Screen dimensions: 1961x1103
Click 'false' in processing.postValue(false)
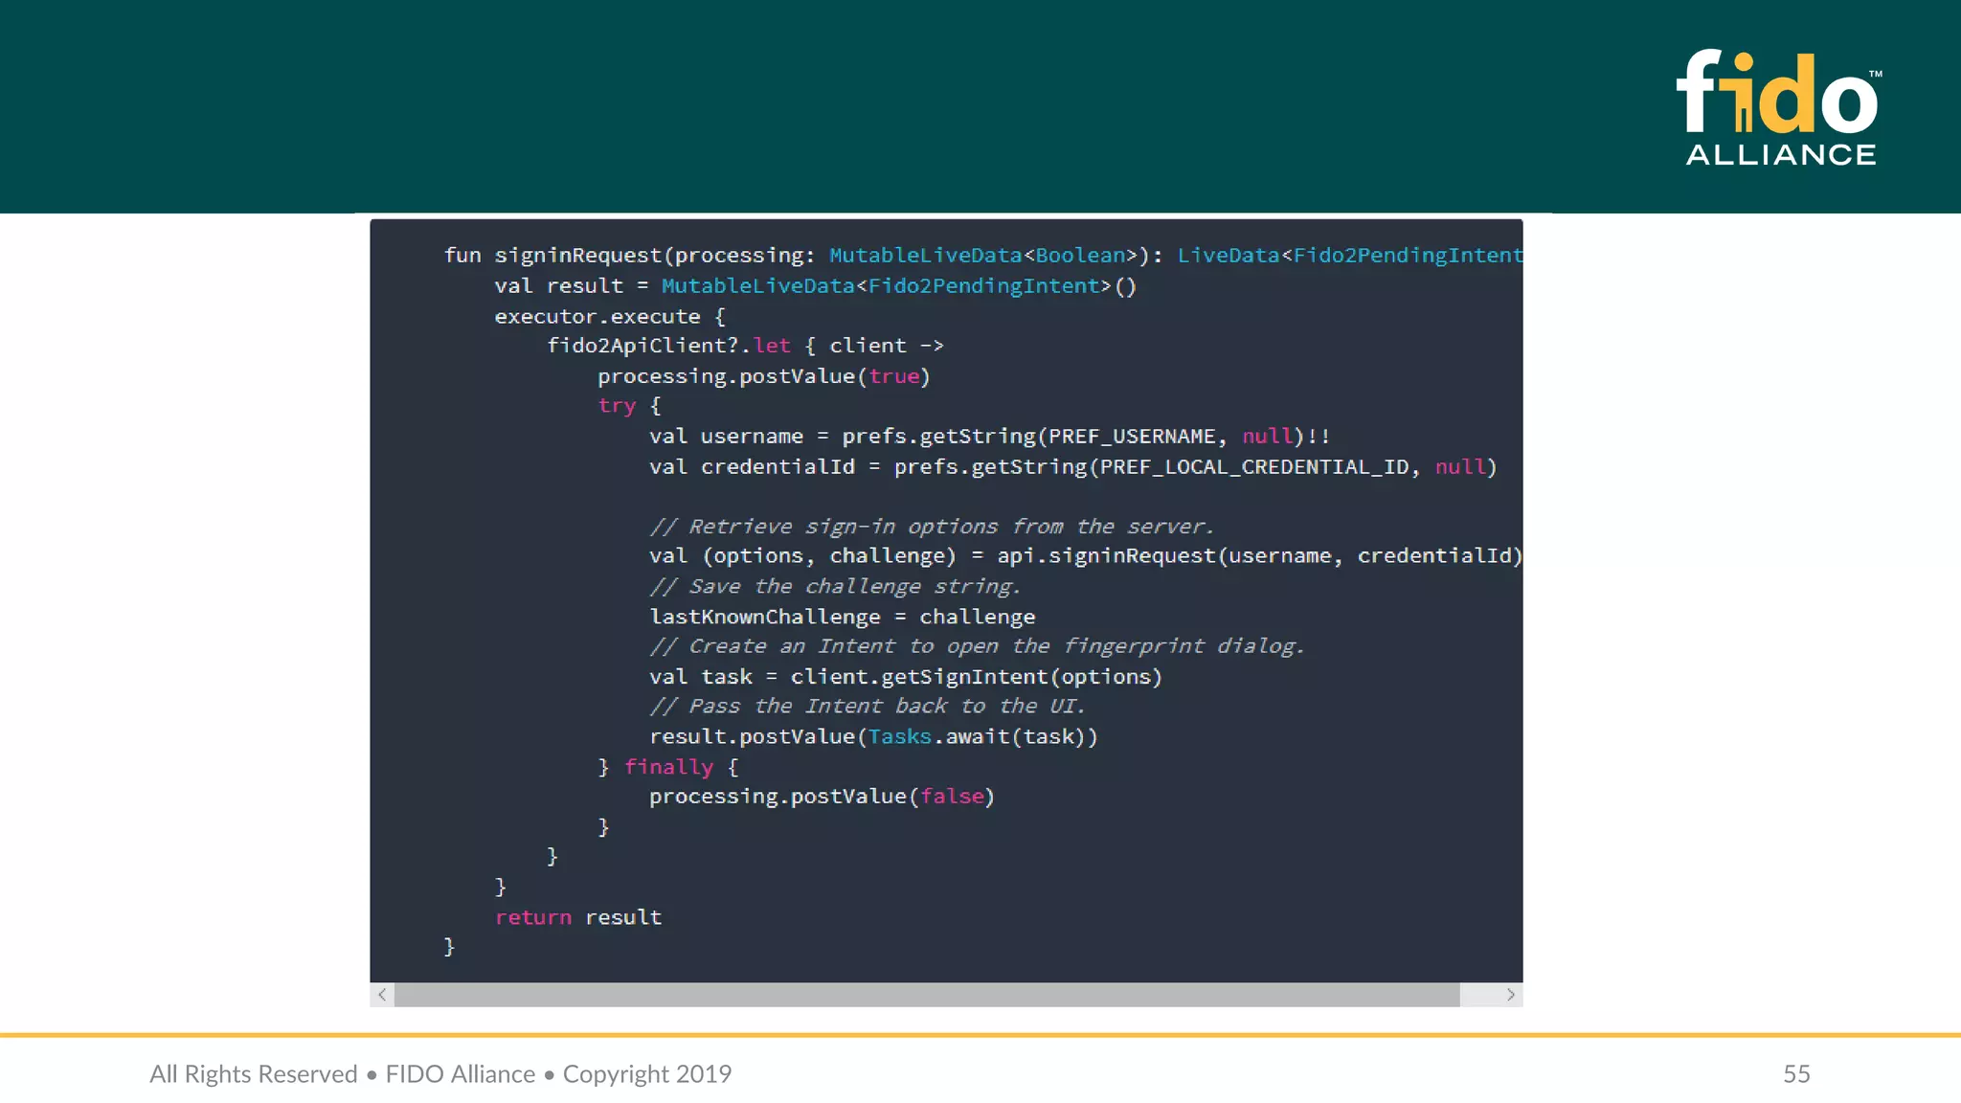pos(952,797)
